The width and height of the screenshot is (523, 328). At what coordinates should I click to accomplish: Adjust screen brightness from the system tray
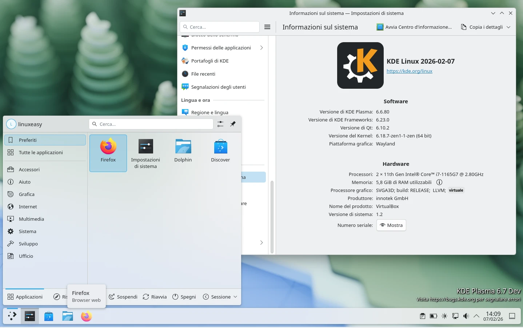click(x=444, y=316)
